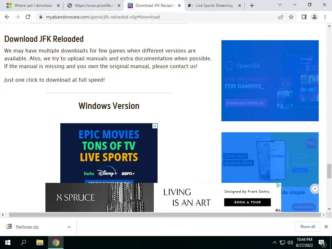View site security lock info
332x249 pixels.
(41, 17)
